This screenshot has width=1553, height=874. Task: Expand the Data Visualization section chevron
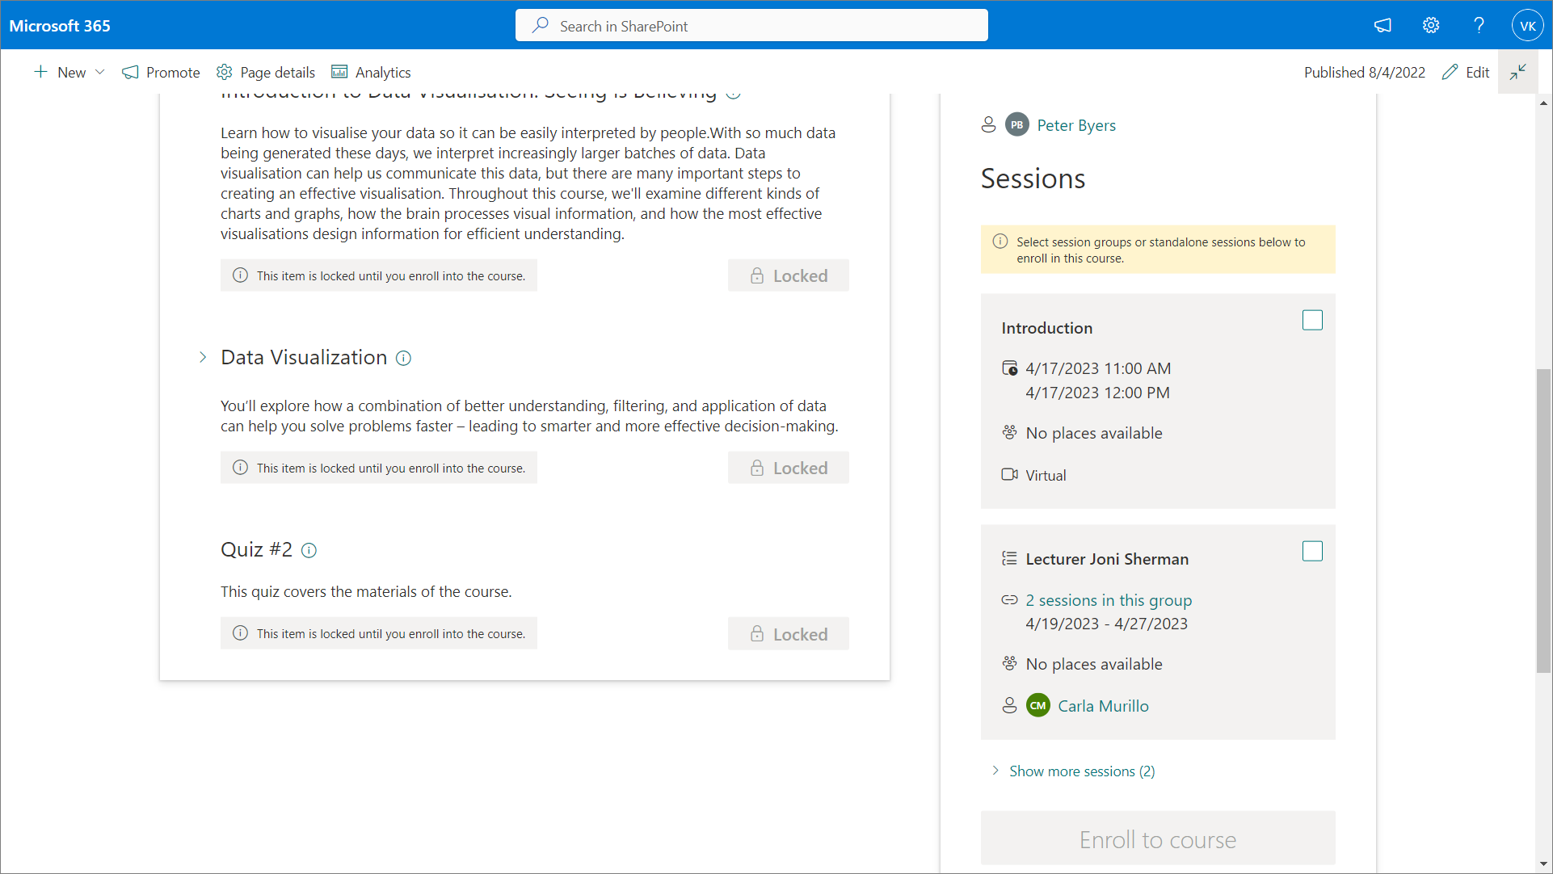coord(203,357)
